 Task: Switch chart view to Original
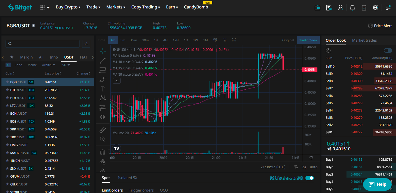pyautogui.click(x=288, y=40)
